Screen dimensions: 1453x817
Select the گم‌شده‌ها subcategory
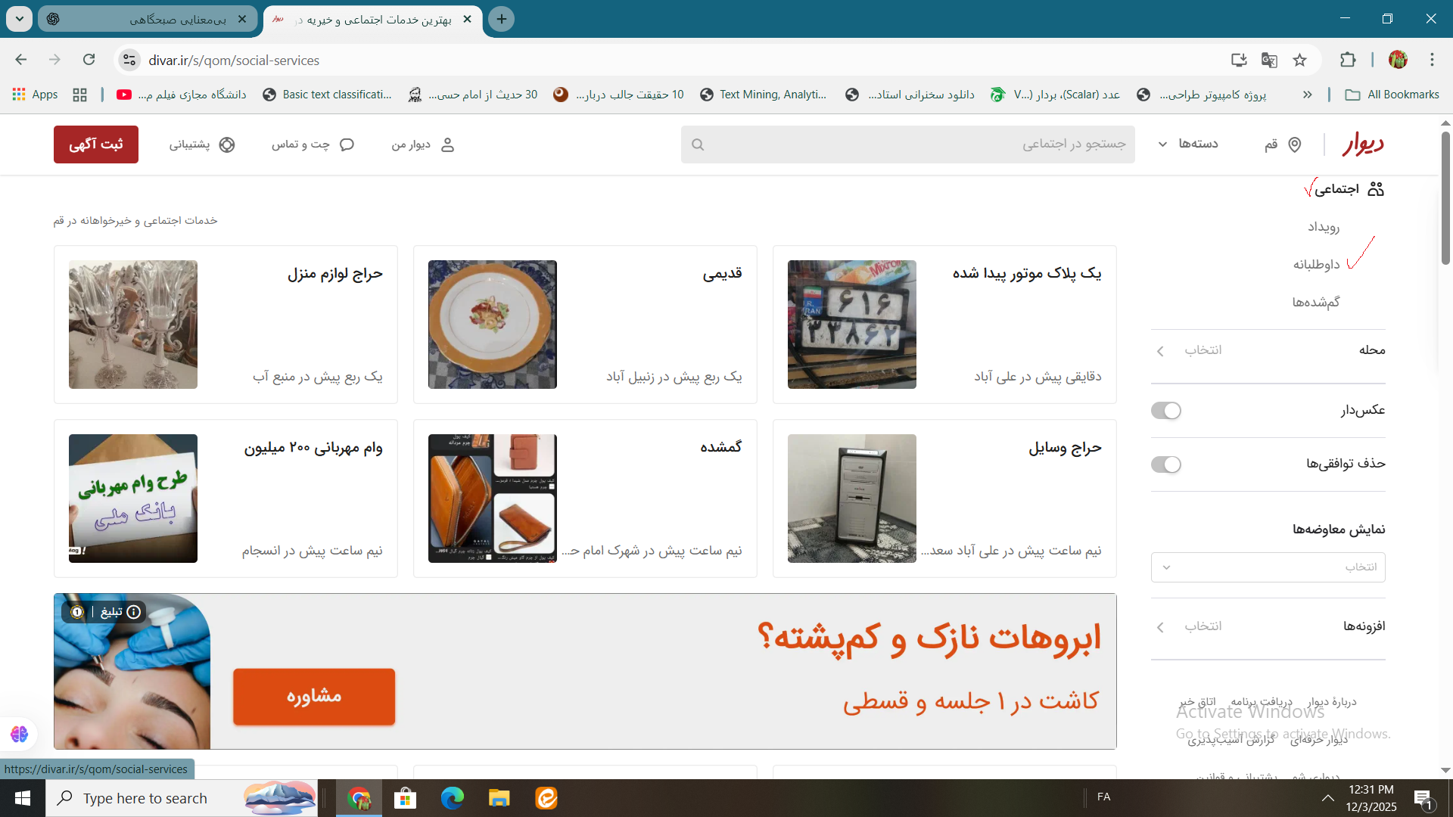tap(1316, 302)
